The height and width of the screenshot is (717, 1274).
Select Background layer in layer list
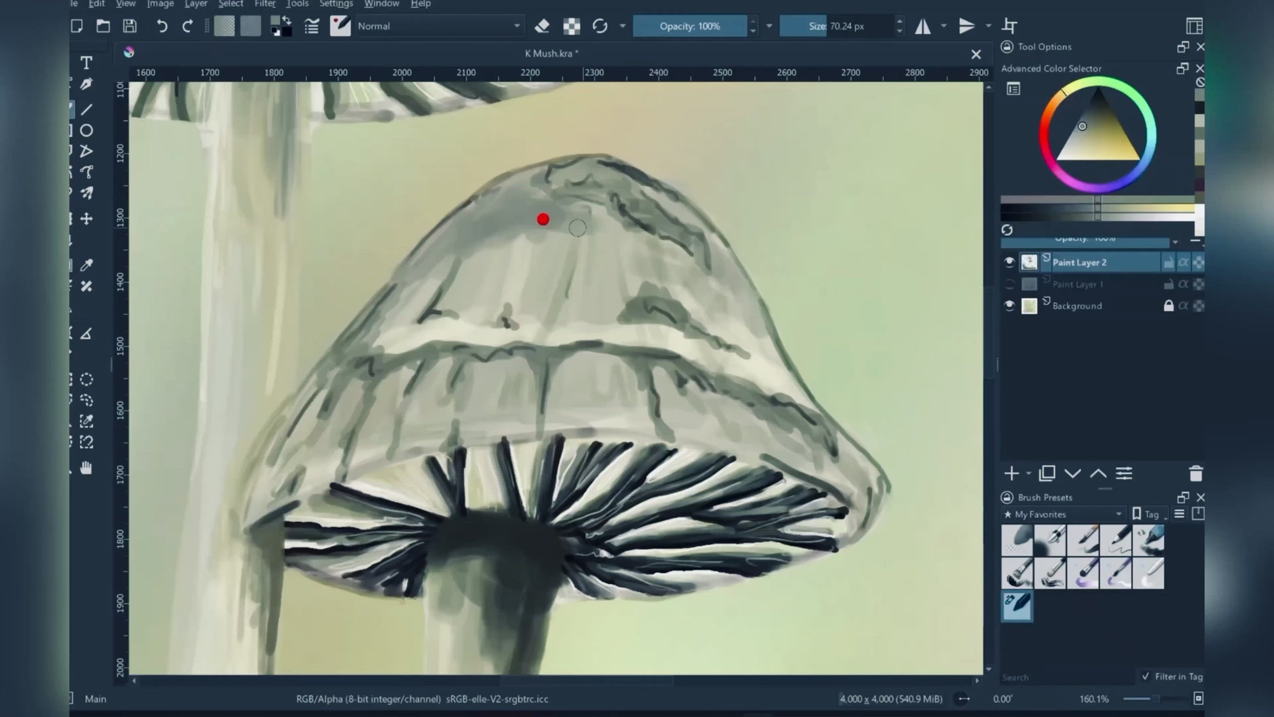pos(1077,306)
